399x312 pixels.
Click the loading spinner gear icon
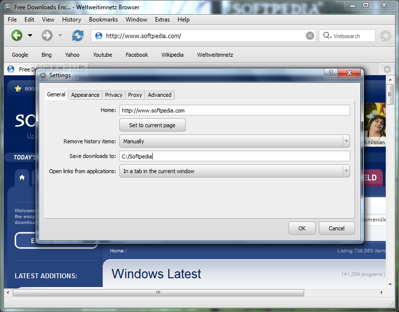point(385,36)
